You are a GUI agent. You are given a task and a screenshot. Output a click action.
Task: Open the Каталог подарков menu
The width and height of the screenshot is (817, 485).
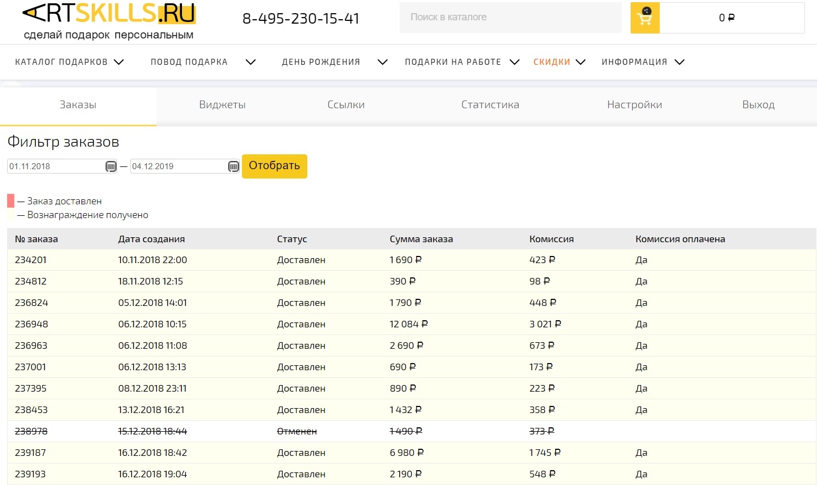click(x=62, y=62)
